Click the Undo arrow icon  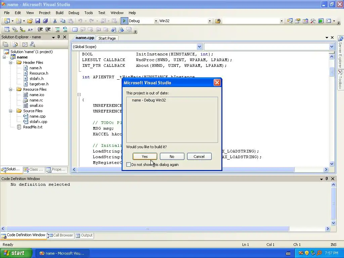point(80,21)
